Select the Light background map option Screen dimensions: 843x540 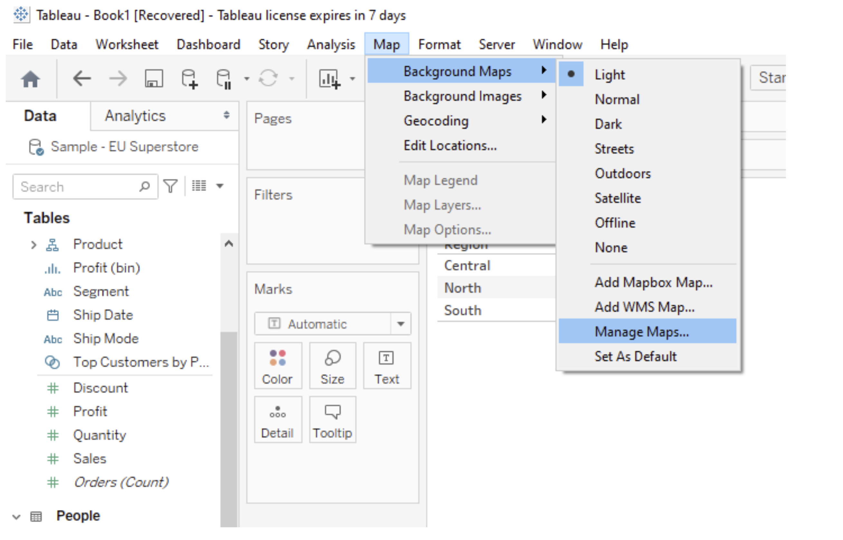[610, 75]
